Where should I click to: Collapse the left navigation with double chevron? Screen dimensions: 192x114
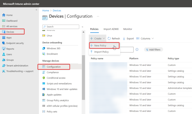(36, 10)
